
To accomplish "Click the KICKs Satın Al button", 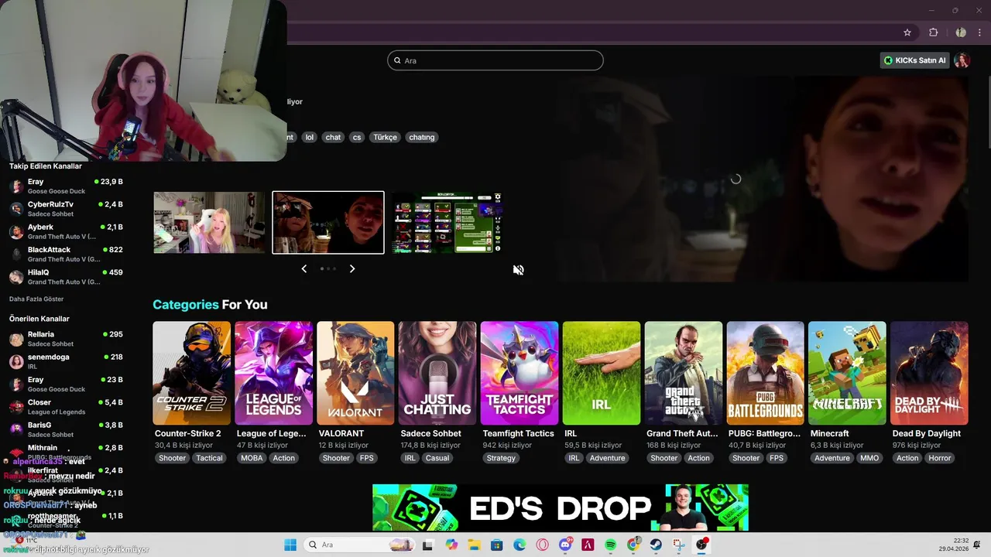I will pos(915,60).
